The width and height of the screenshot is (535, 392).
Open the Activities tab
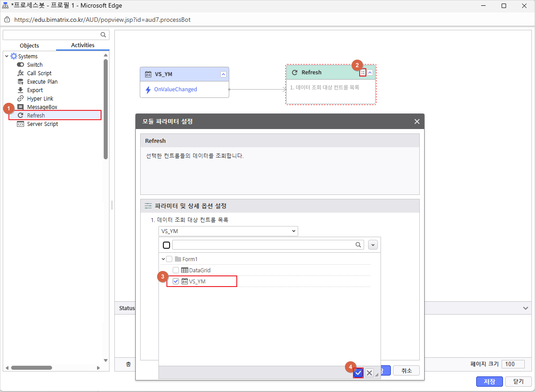83,45
